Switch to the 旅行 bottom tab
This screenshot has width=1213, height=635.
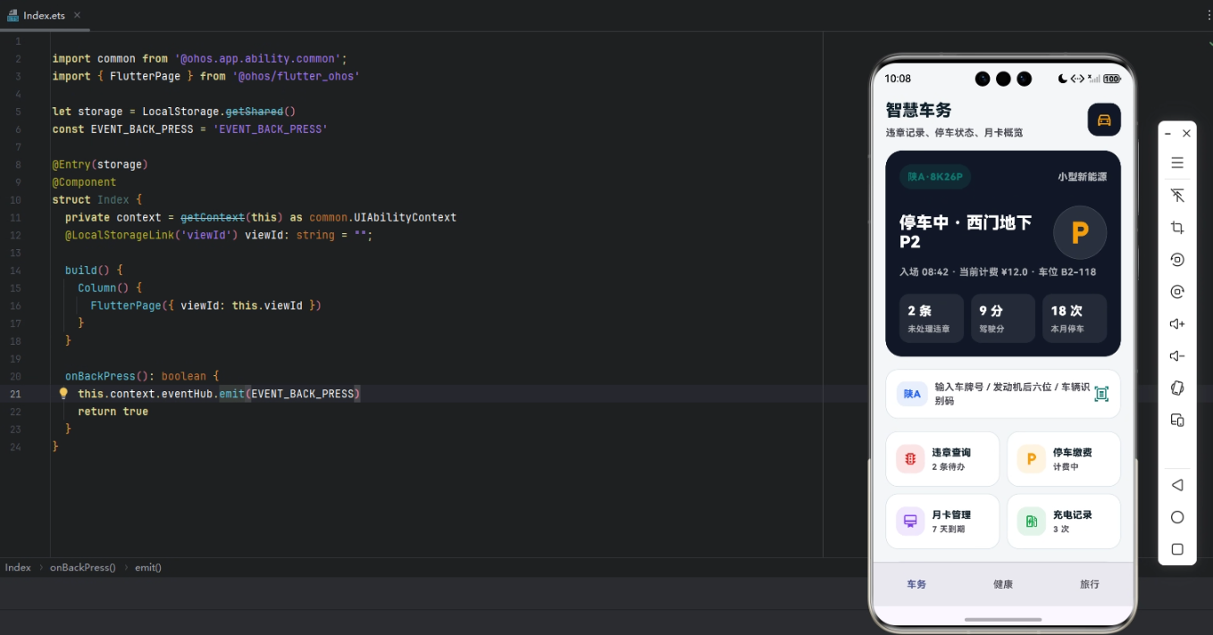pos(1090,584)
